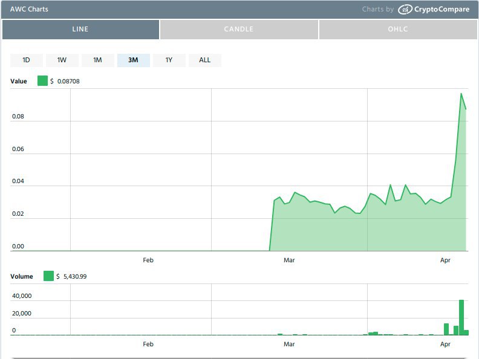Open the CryptoCompare link text
The height and width of the screenshot is (359, 479).
[442, 10]
